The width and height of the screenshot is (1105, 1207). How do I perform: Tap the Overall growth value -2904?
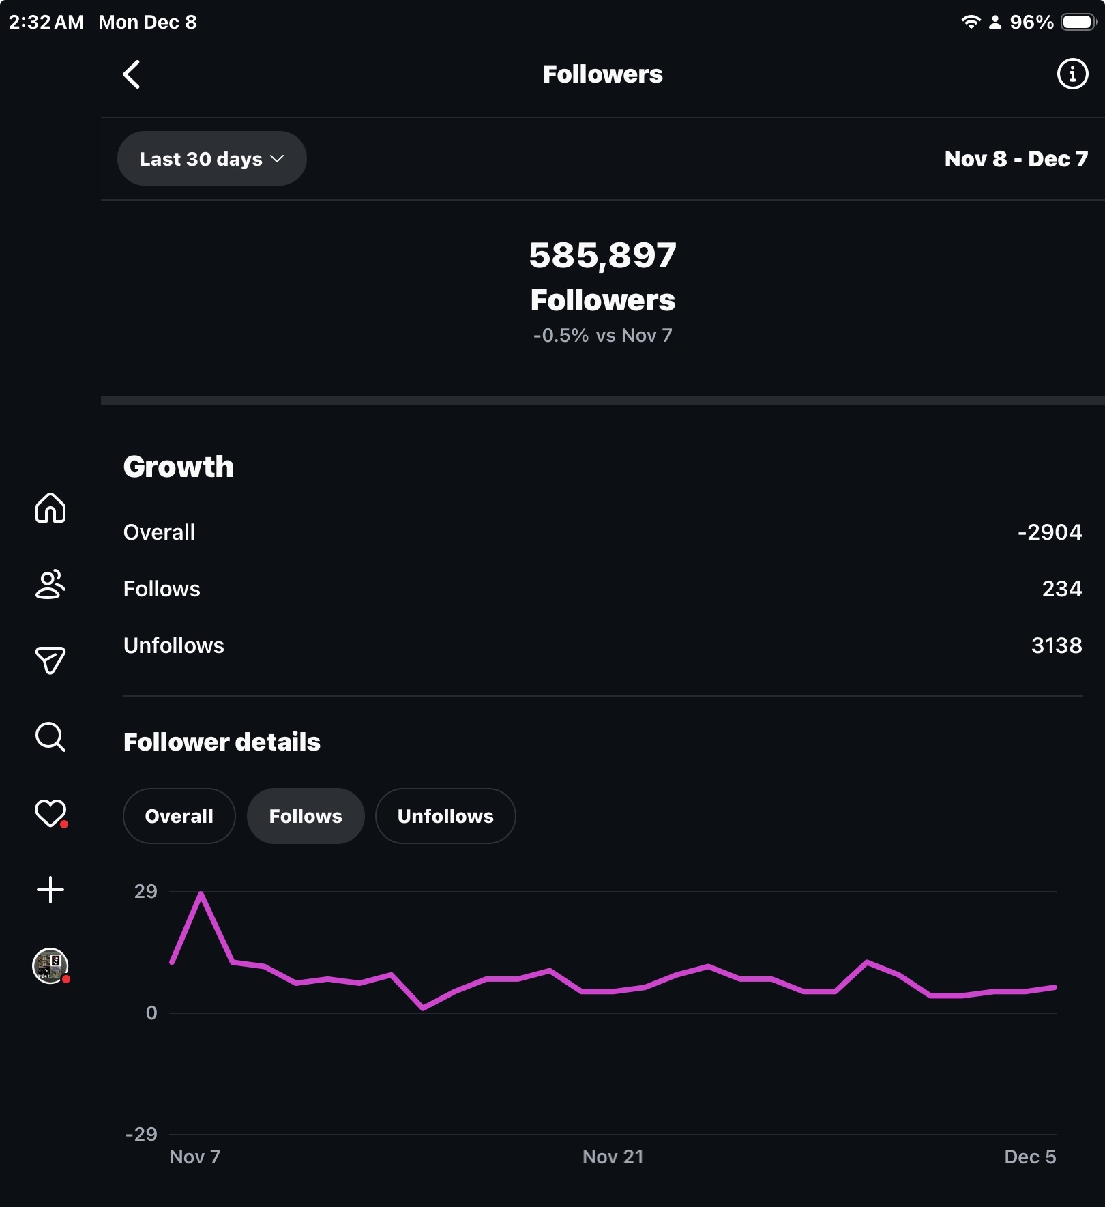click(x=1049, y=532)
